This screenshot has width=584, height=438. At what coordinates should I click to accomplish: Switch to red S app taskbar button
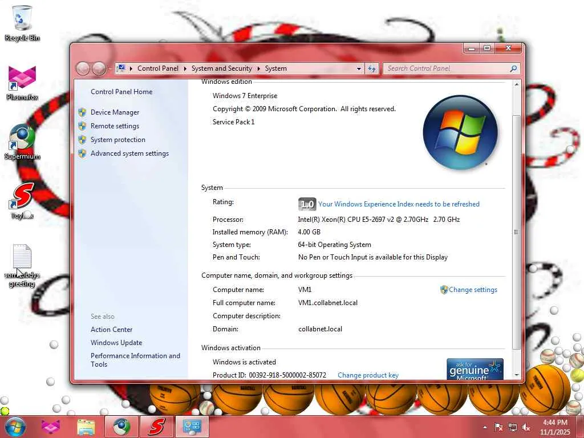coord(156,427)
